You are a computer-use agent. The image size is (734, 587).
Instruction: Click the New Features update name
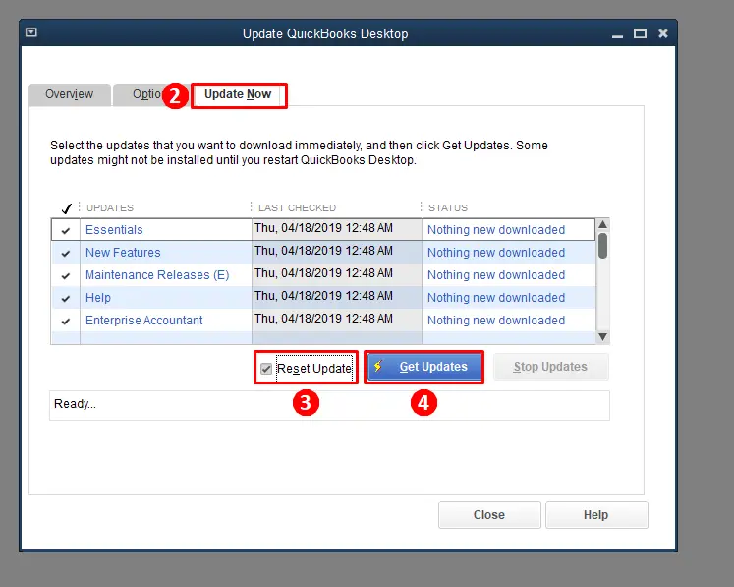(x=123, y=253)
